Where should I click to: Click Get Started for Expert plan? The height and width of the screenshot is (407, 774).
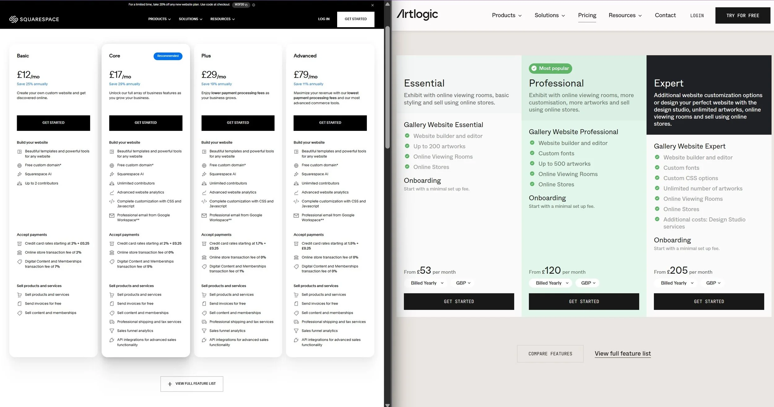point(709,302)
